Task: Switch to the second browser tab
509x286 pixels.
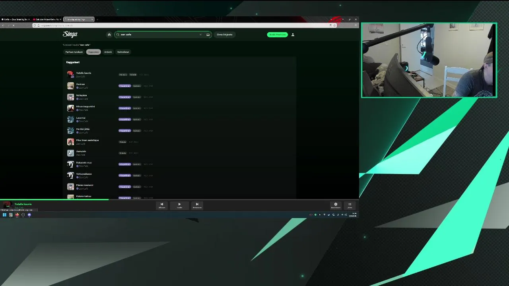Action: coord(47,19)
